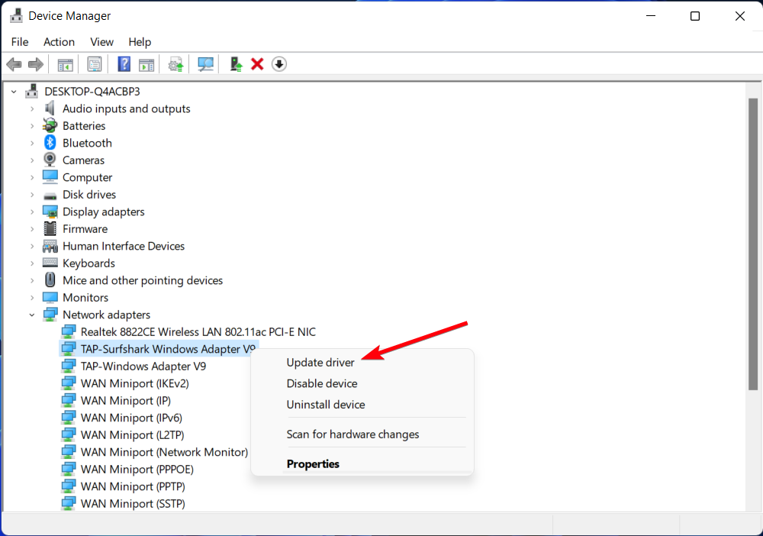Expand Audio inputs and outputs
This screenshot has width=763, height=536.
point(32,108)
